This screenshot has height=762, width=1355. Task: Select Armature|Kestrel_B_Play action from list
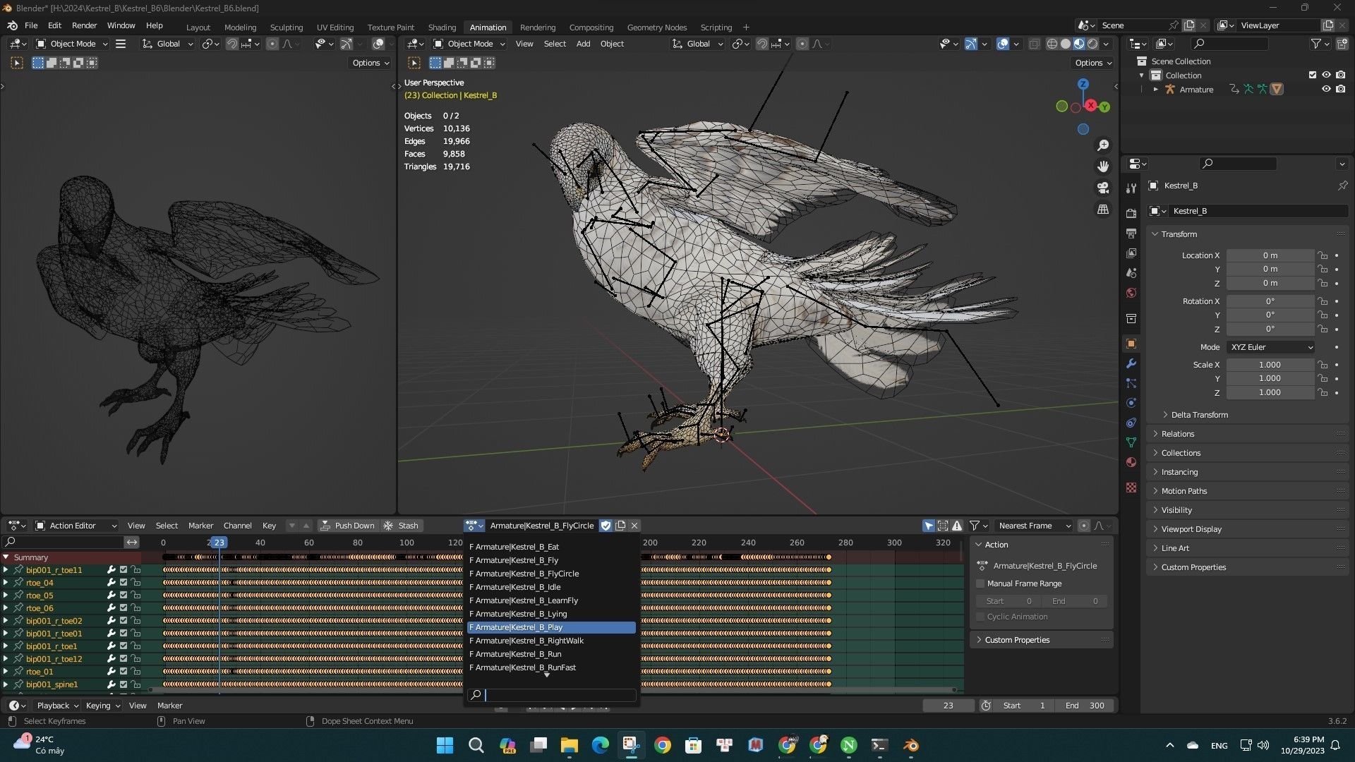point(552,627)
